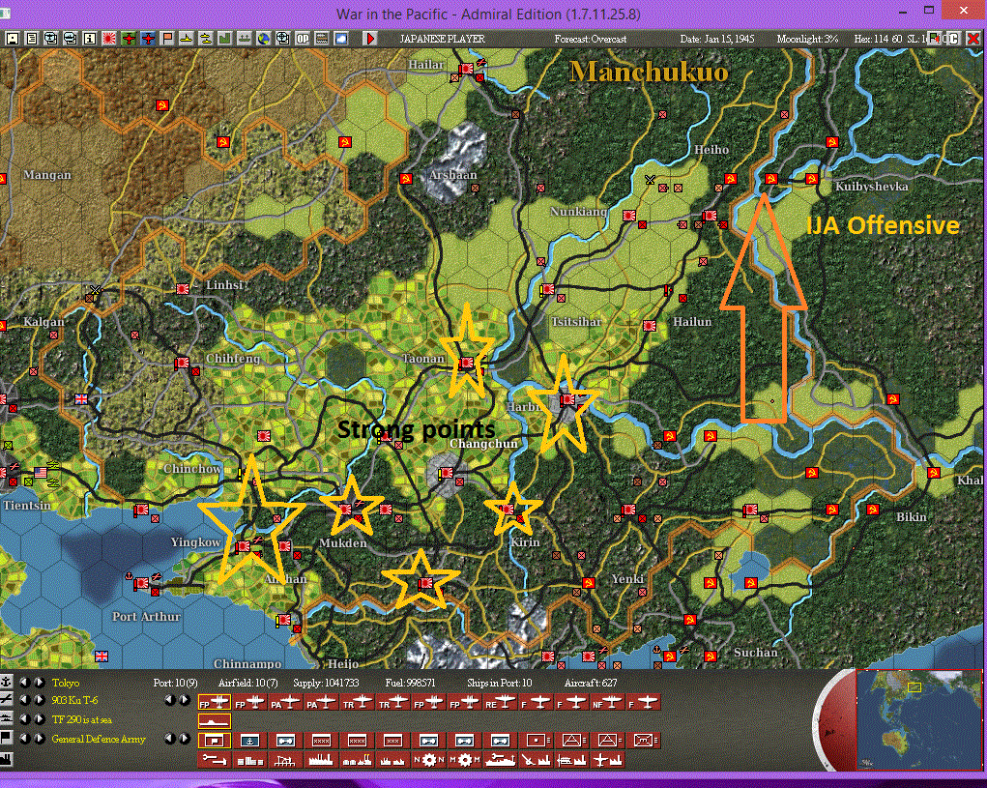Image resolution: width=987 pixels, height=788 pixels.
Task: Open General Defence Army link
Action: 99,739
